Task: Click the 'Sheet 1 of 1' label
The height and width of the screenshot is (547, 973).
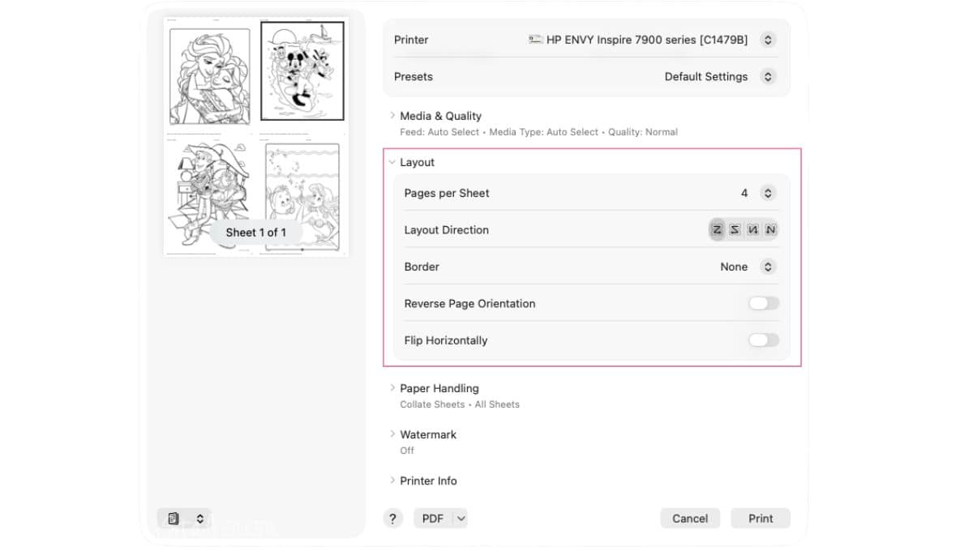Action: (256, 233)
